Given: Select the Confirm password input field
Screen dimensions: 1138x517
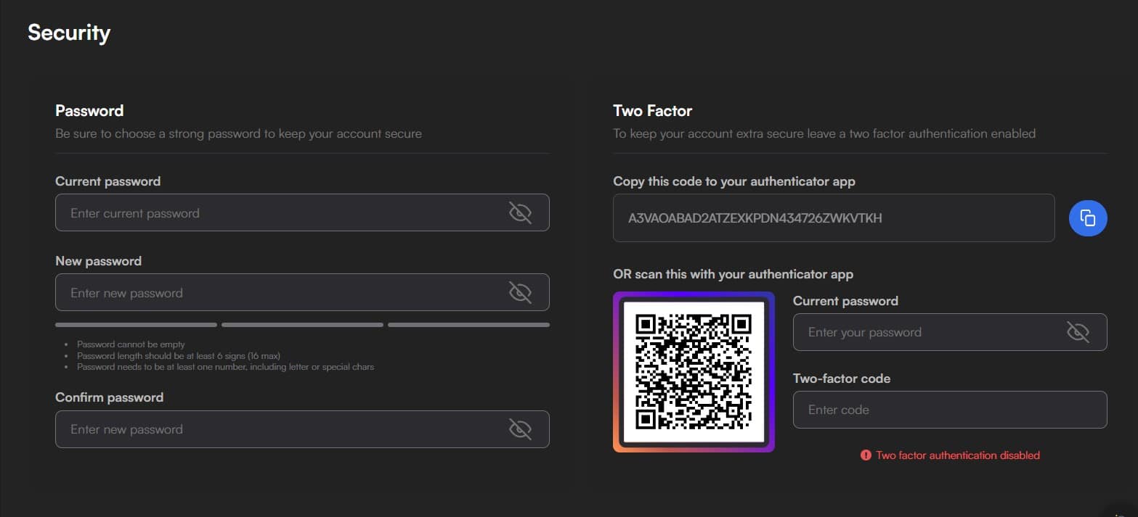Looking at the screenshot, I should (276, 429).
